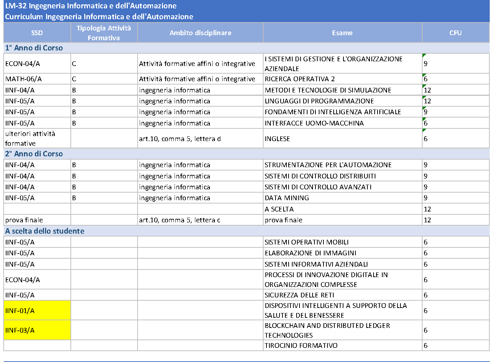Select 'SISTEMI DI CONTROLLO AVANZATI' cell
Viewport: 493px width, 362px height.
(x=342, y=187)
